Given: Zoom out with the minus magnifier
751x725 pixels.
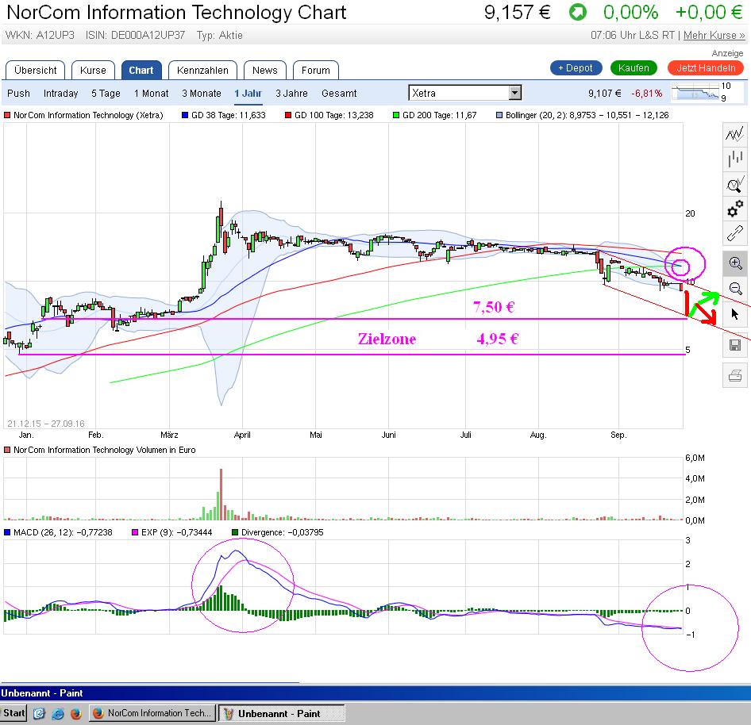Looking at the screenshot, I should tap(735, 288).
